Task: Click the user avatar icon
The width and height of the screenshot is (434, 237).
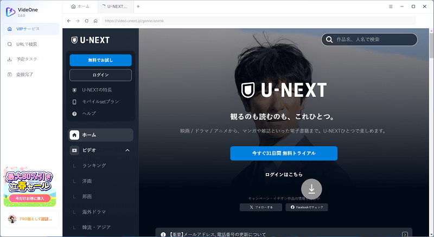Action: (12, 219)
